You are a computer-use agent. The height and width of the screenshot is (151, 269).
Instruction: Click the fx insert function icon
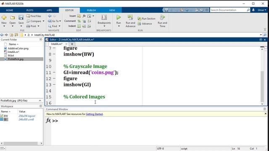point(84,16)
